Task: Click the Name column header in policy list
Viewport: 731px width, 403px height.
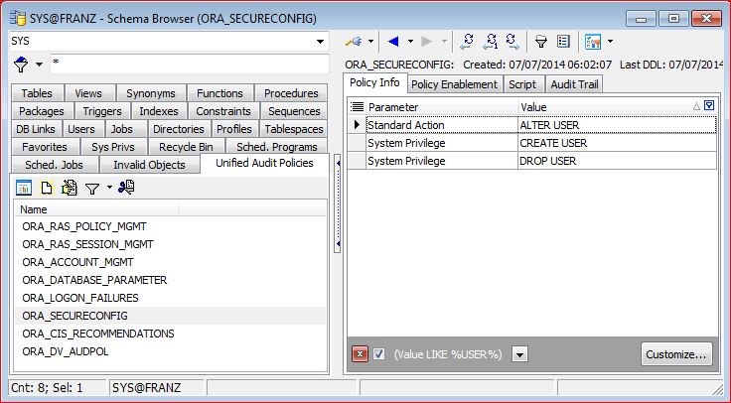Action: 97,209
